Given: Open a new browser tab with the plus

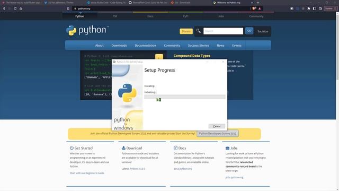Looking at the screenshot, I should click(258, 3).
